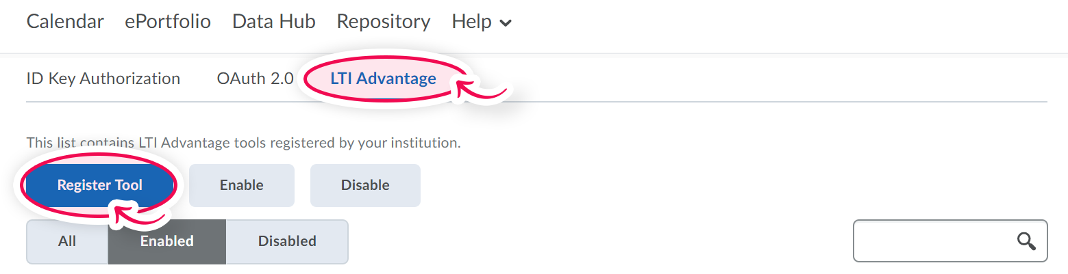Go to ePortfolio in the navbar

point(168,22)
